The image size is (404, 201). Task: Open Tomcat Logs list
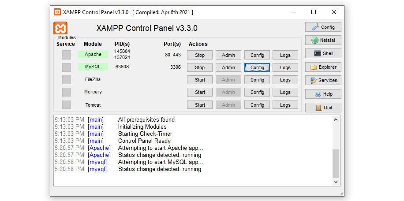285,105
